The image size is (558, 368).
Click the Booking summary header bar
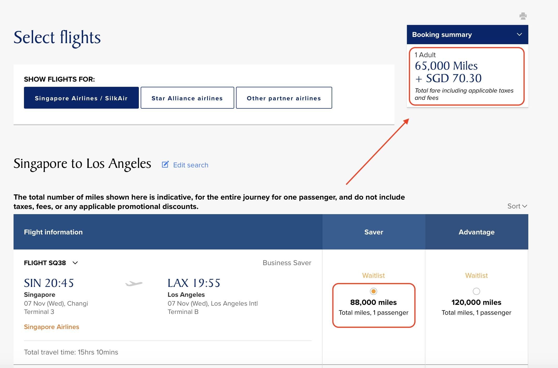[467, 35]
